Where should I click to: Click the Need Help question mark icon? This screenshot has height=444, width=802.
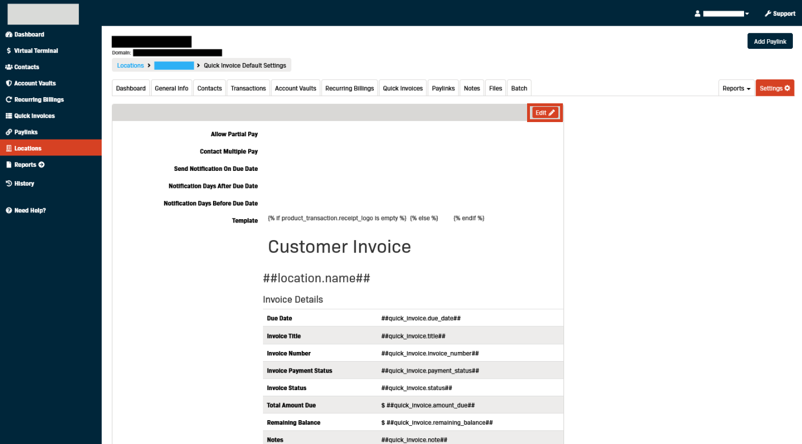[9, 211]
